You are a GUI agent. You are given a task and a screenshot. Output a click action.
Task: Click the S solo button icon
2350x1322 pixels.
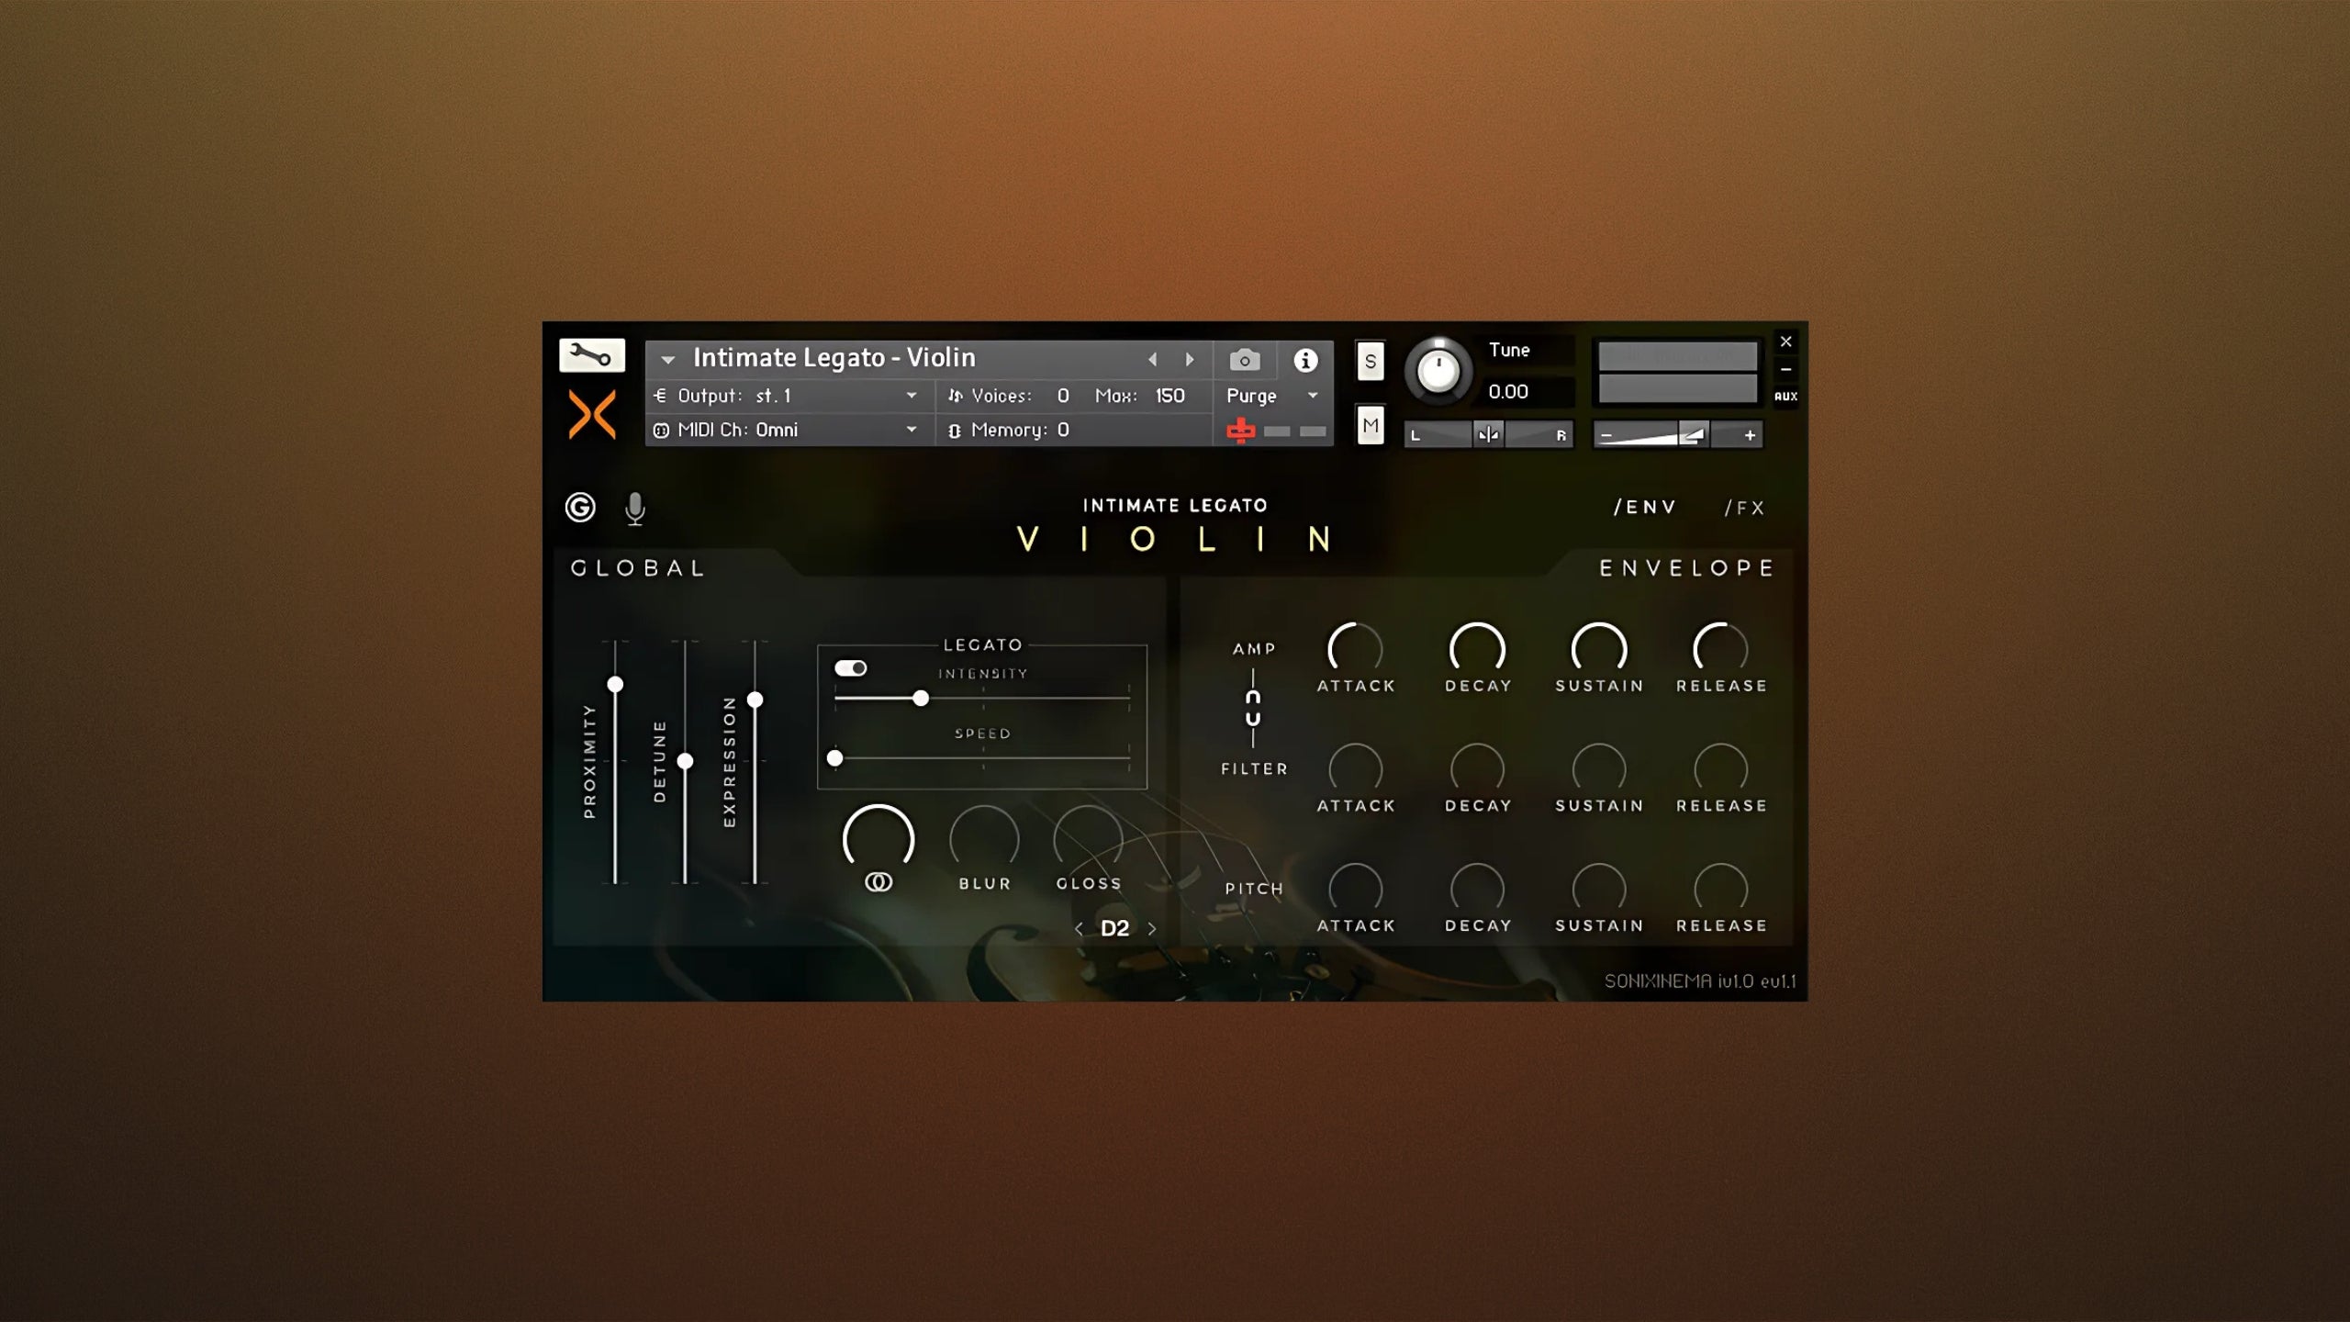(1369, 362)
